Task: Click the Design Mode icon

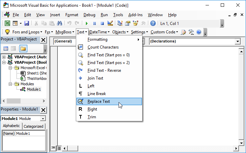Action: coord(110,23)
